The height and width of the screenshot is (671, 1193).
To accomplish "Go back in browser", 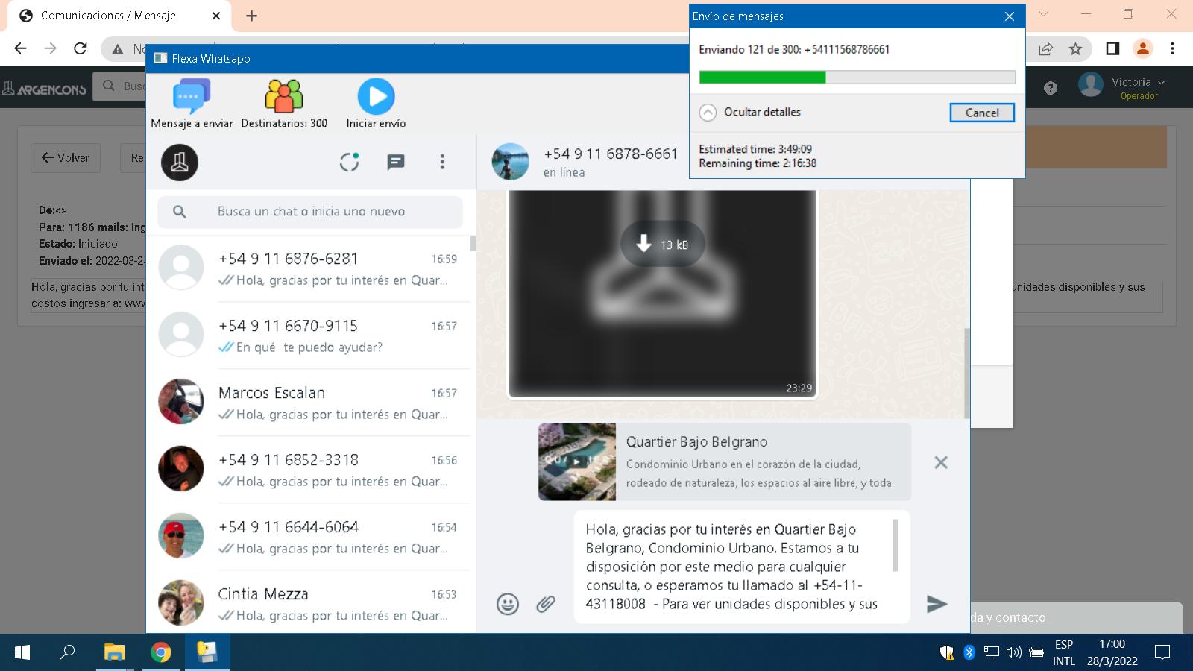I will 20,48.
